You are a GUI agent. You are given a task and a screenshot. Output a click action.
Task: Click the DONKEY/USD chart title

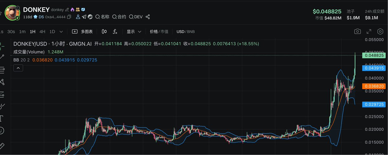click(x=53, y=43)
